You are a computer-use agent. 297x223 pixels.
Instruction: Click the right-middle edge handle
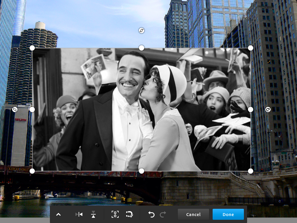point(250,109)
